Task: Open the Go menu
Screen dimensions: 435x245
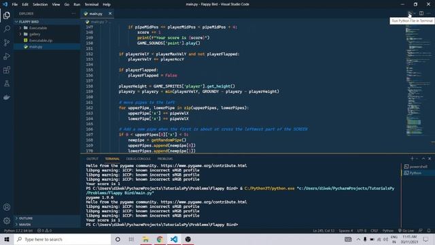Action: (67, 5)
